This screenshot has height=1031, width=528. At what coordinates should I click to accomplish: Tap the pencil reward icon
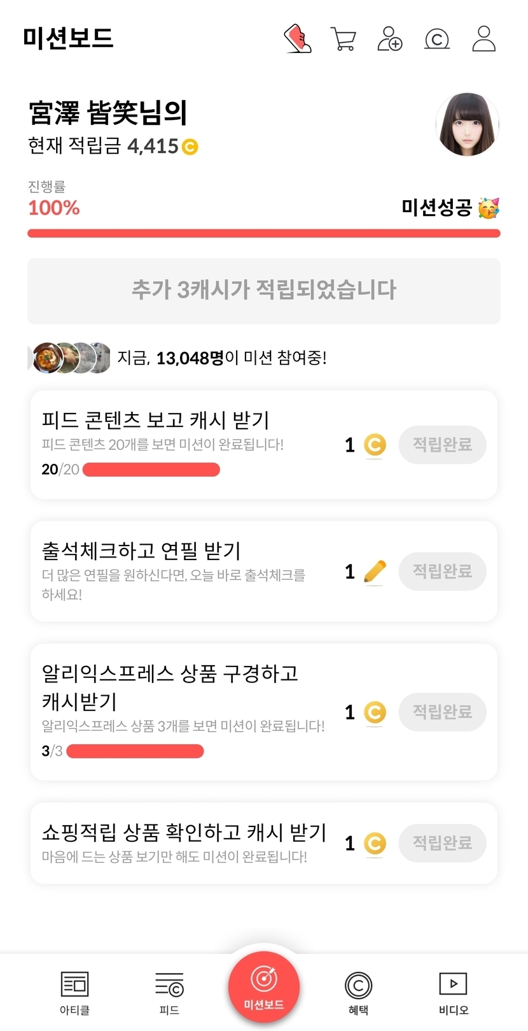(375, 572)
